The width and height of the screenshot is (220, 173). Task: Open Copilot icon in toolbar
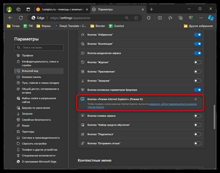(211, 18)
